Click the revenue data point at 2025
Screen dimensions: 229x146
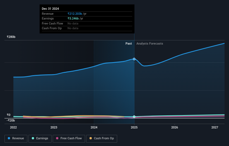click(x=134, y=59)
